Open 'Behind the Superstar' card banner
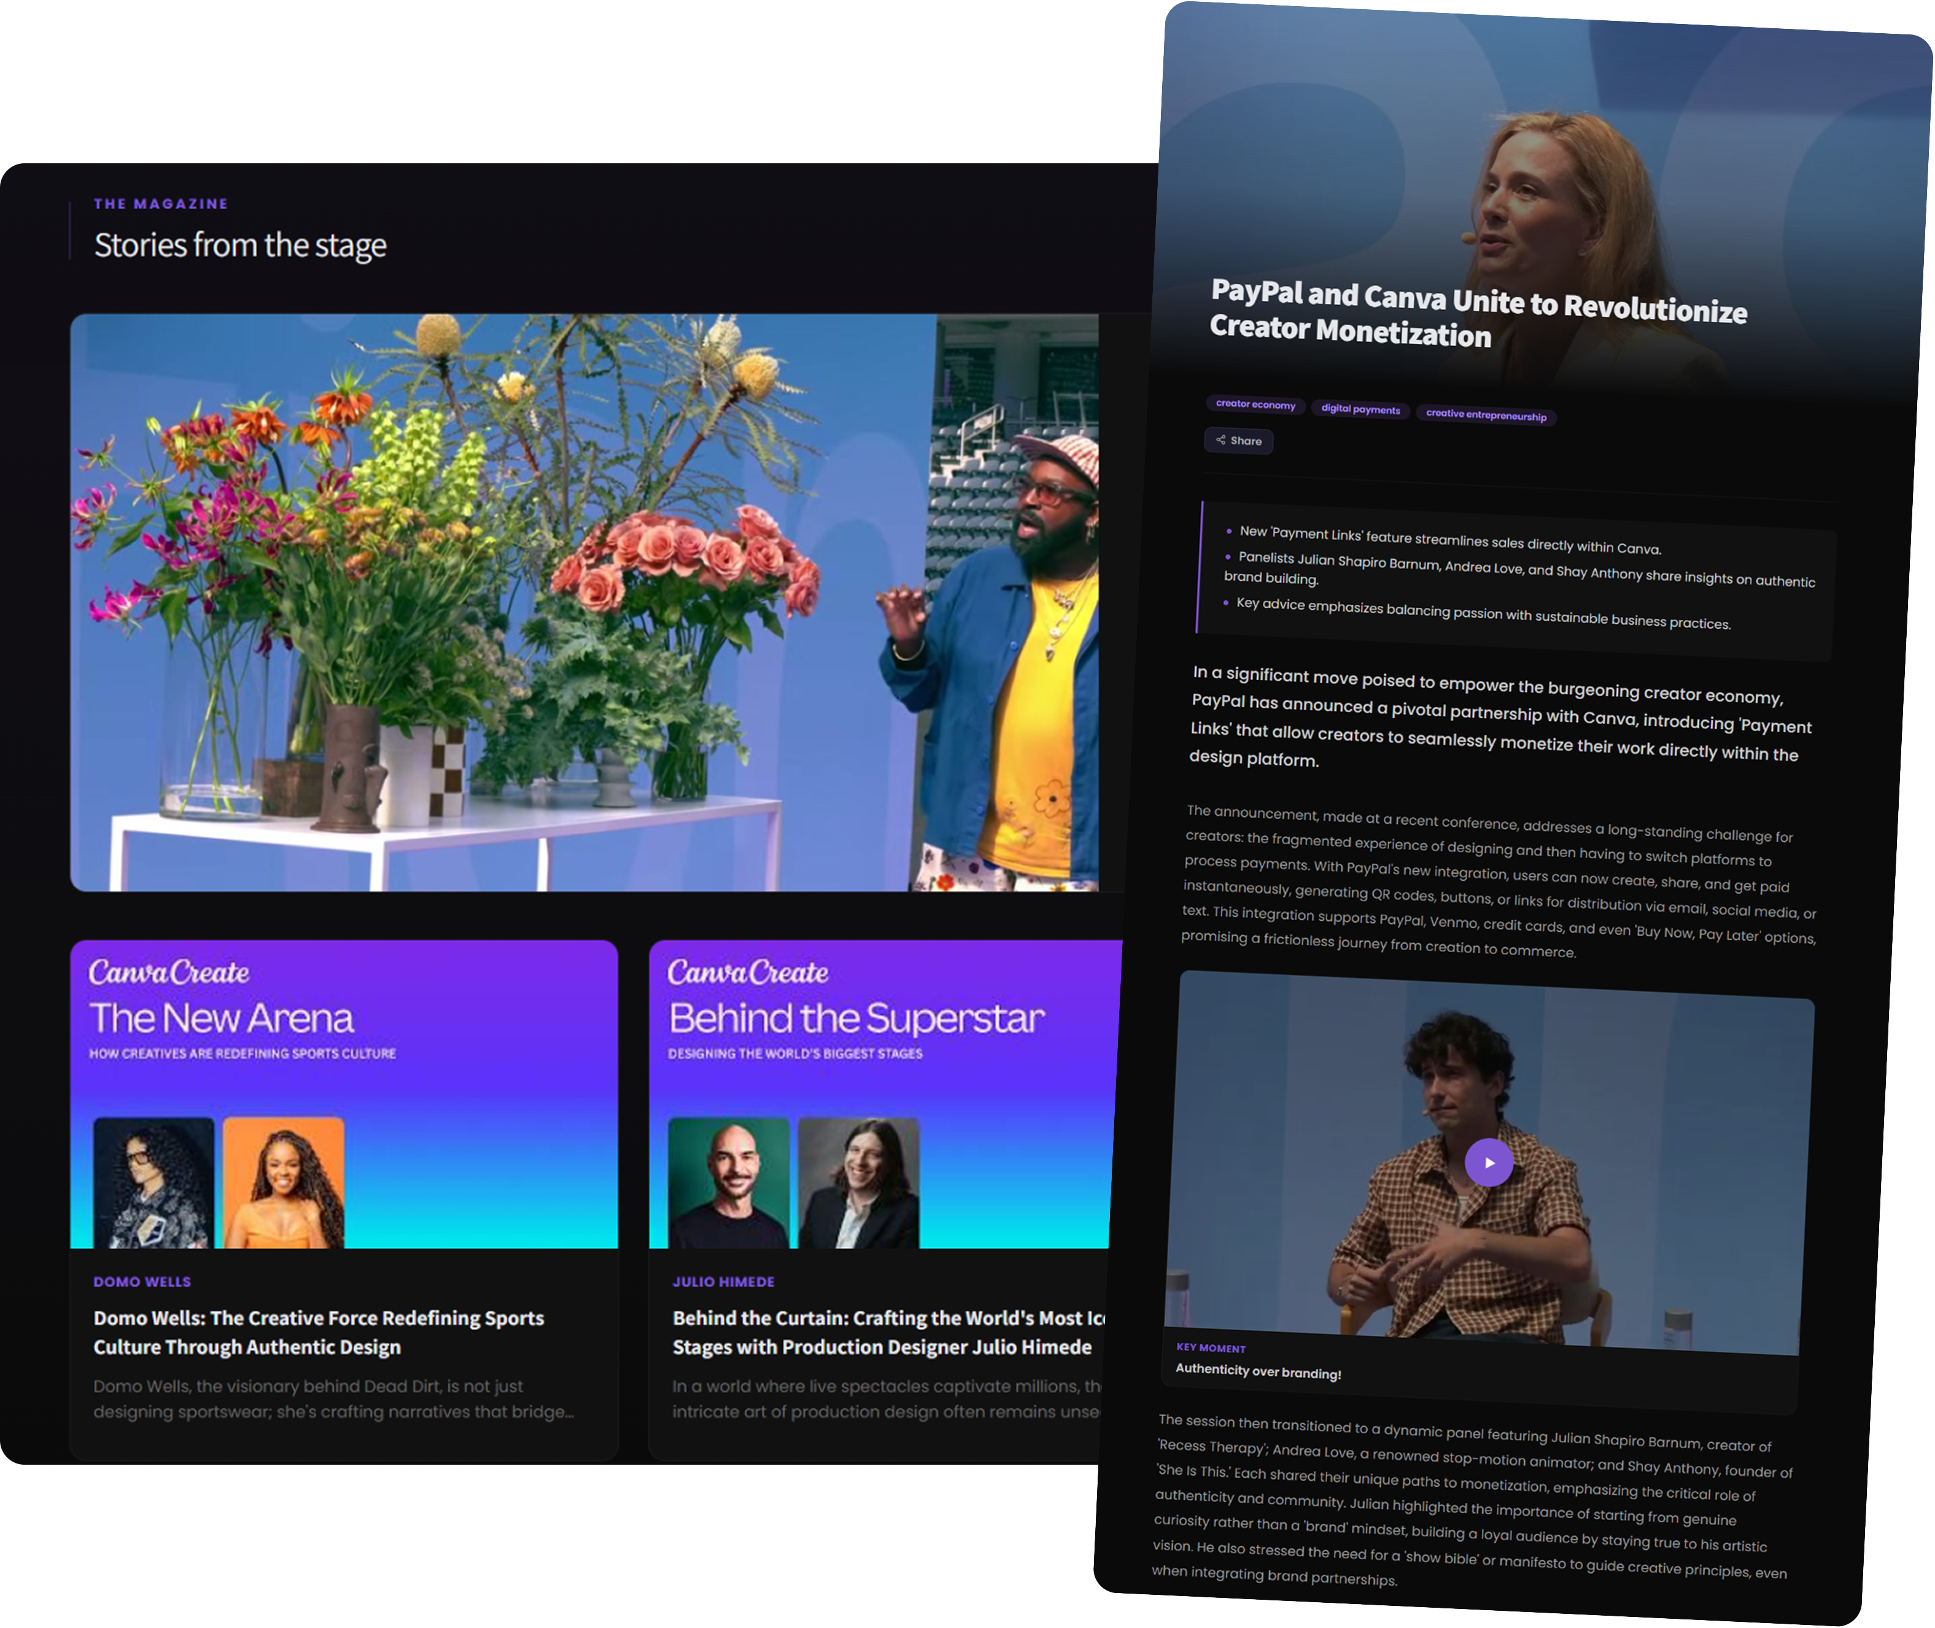This screenshot has width=1935, height=1628. 884,1094
